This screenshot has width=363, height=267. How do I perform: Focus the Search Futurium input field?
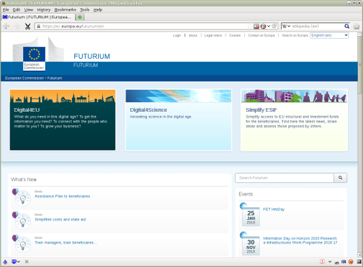click(284, 178)
